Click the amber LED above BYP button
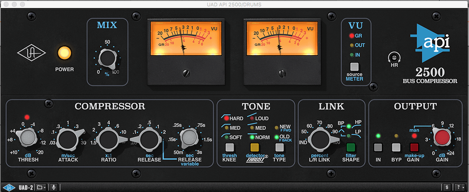The image size is (469, 192). (396, 136)
